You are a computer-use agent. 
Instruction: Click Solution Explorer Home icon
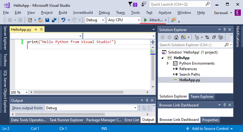(x=176, y=37)
